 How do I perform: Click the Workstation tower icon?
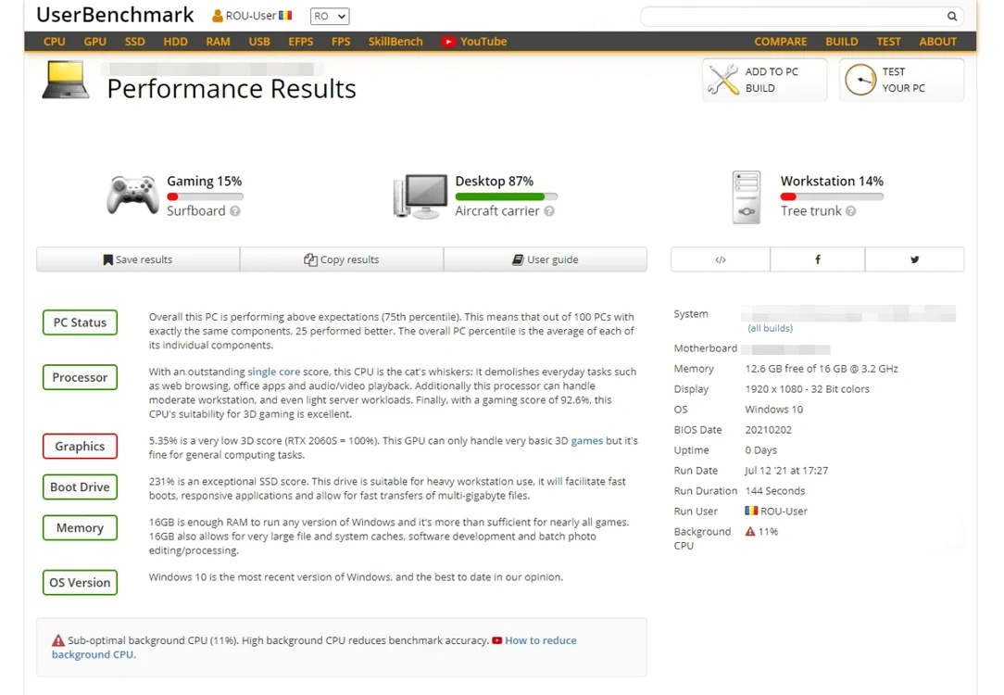coord(747,197)
